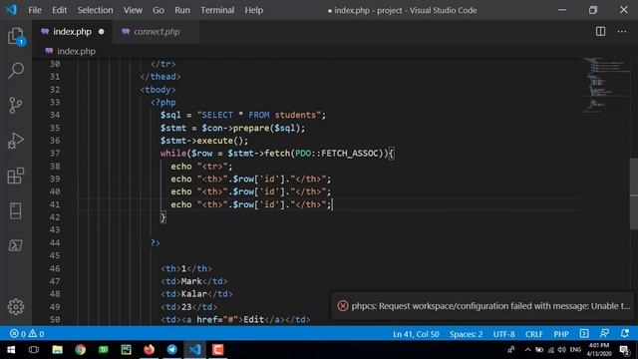
Task: Open the Selection menu
Action: pos(96,10)
